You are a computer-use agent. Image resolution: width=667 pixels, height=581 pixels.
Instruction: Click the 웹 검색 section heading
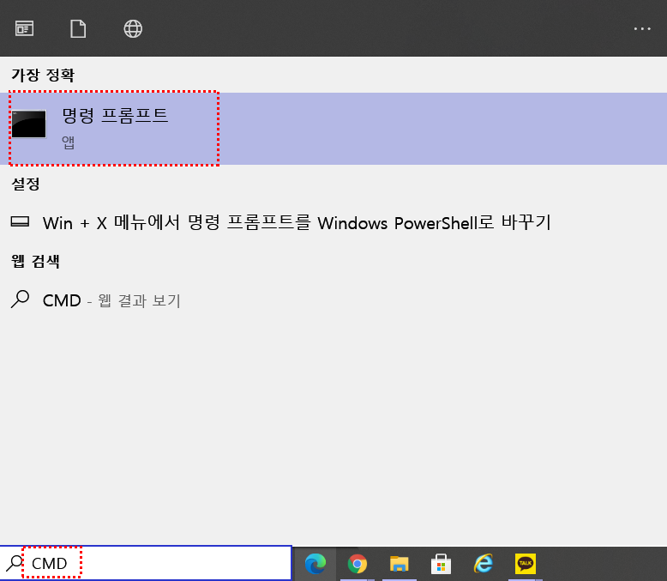pyautogui.click(x=35, y=261)
